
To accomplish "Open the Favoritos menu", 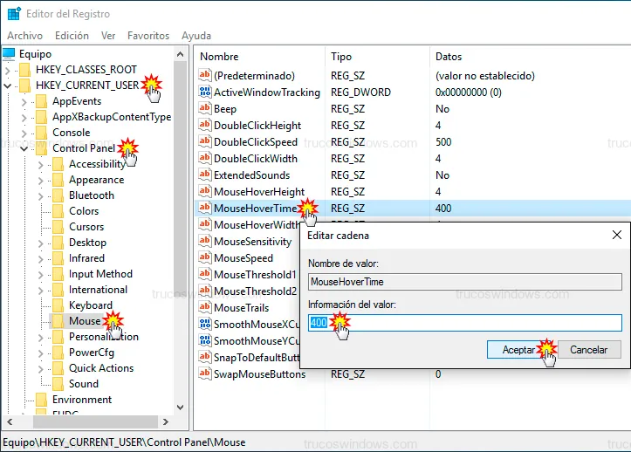I will [147, 36].
